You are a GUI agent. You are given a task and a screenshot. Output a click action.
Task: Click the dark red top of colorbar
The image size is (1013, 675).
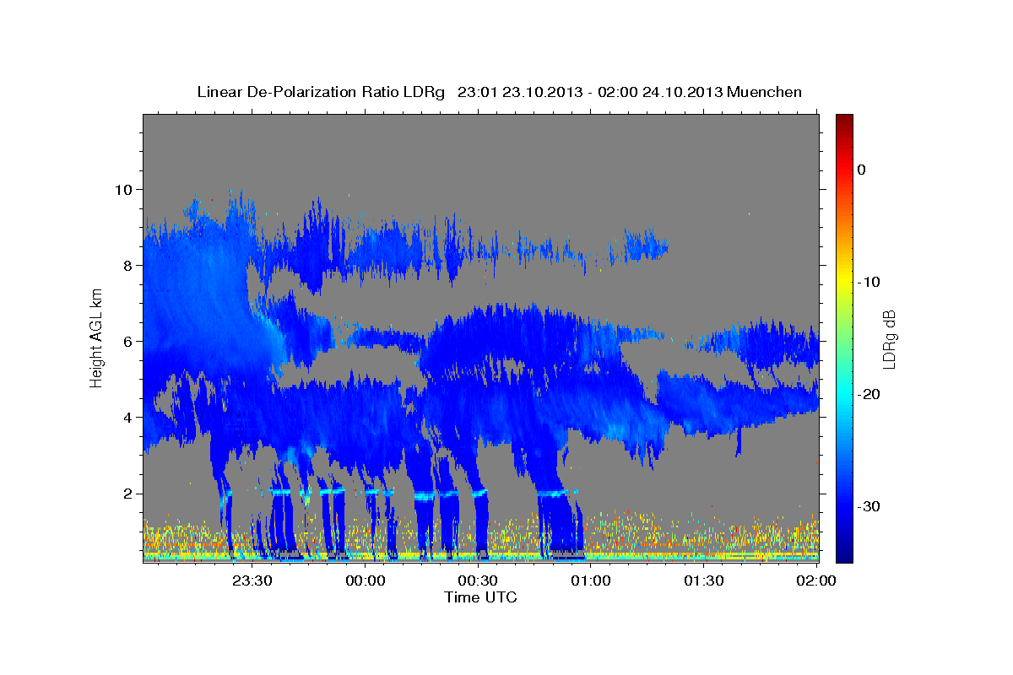tap(844, 121)
